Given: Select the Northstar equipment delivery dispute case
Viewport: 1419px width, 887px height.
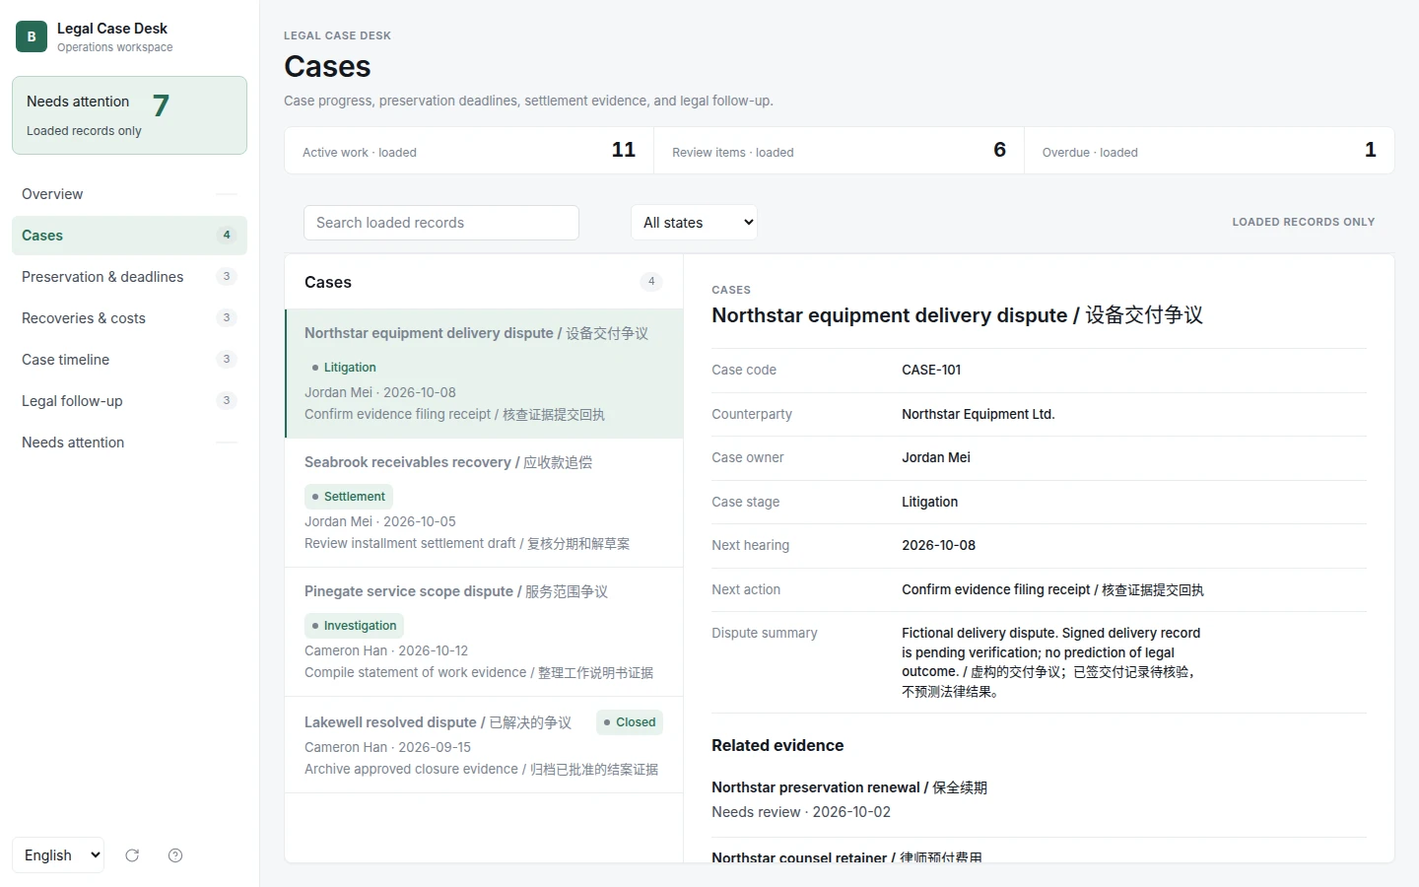Looking at the screenshot, I should 484,374.
